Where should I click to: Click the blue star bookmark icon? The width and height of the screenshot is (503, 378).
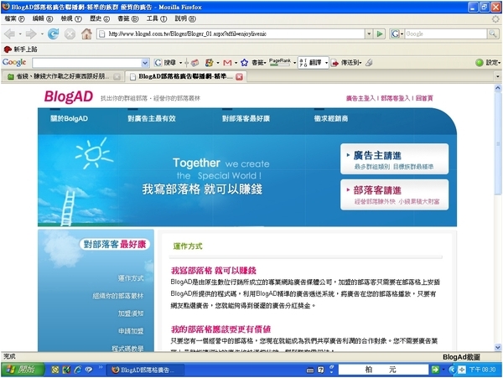tap(245, 63)
